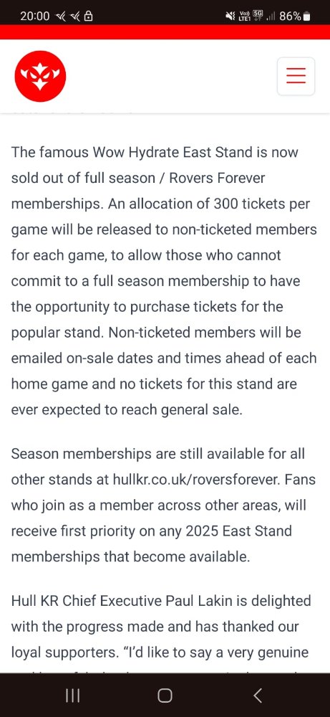
Task: Tap the Season memberships paragraph
Action: (163, 505)
